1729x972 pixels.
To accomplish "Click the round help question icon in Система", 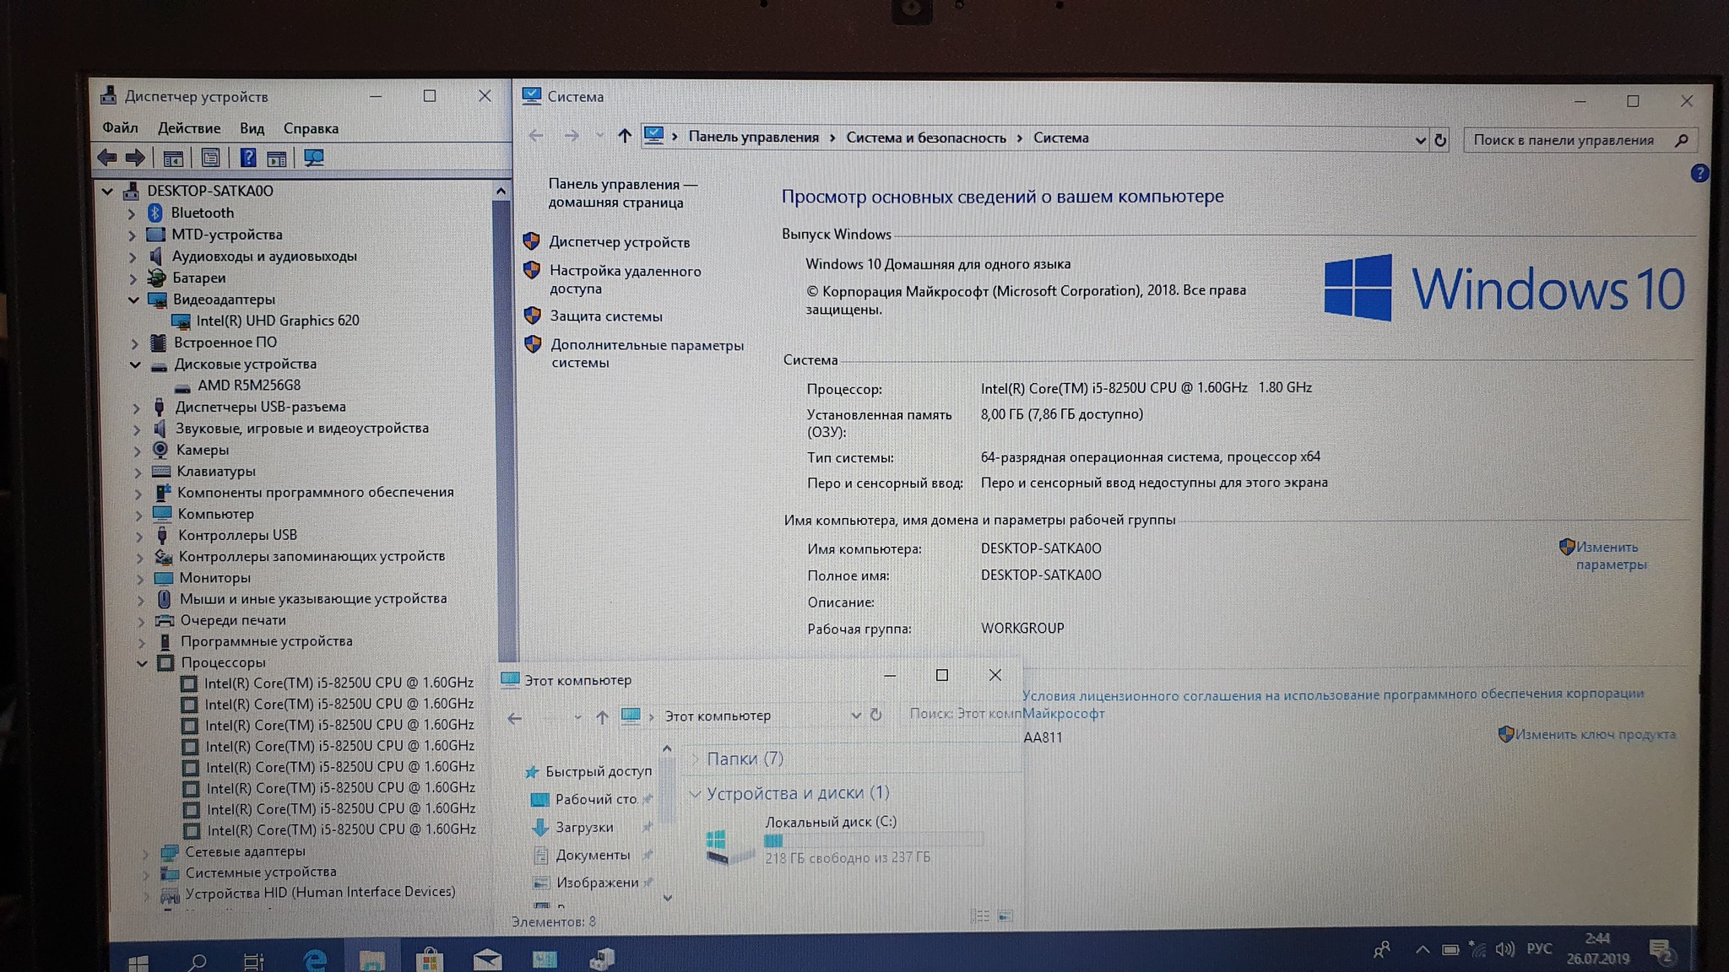I will pyautogui.click(x=1699, y=173).
